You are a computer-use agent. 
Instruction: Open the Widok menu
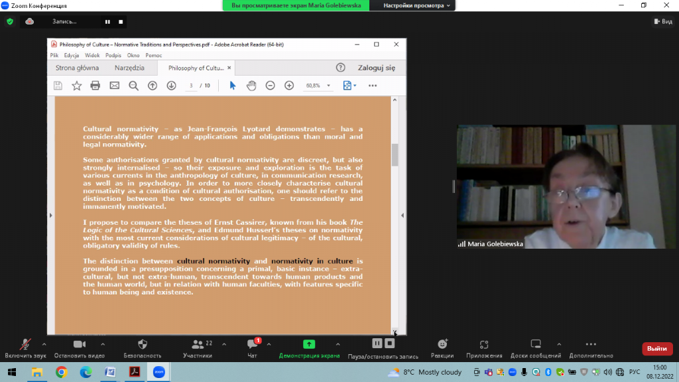click(92, 56)
